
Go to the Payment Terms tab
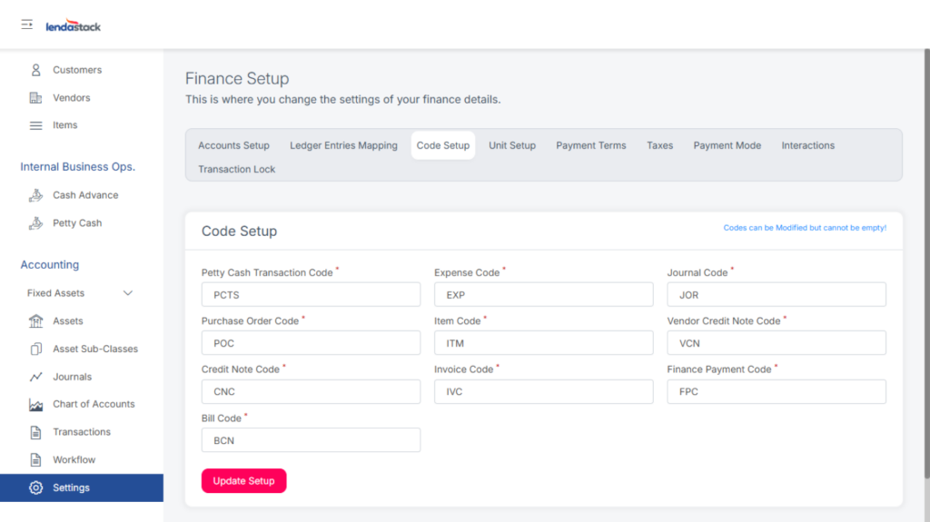coord(590,145)
